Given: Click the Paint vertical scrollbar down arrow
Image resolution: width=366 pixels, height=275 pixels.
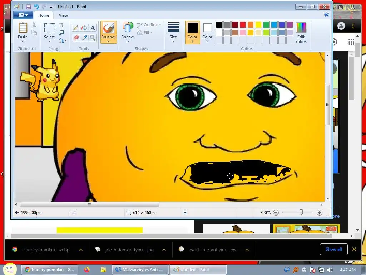Looking at the screenshot, I should click(x=328, y=198).
